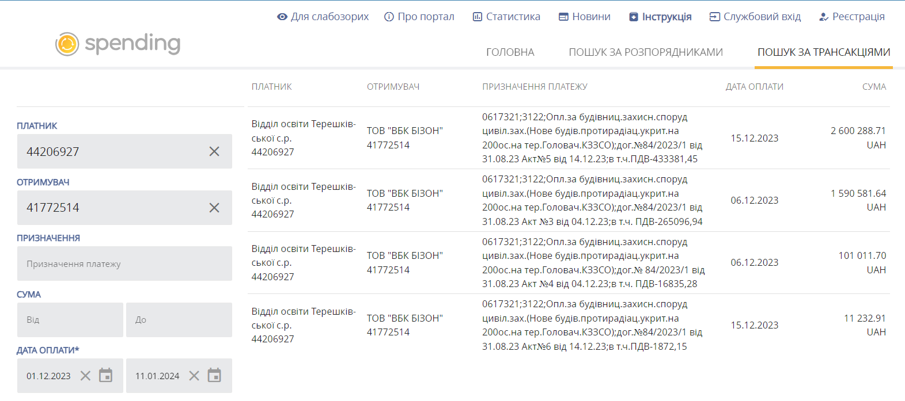The image size is (905, 401).
Task: Clear the Платник field with X icon
Action: click(214, 151)
